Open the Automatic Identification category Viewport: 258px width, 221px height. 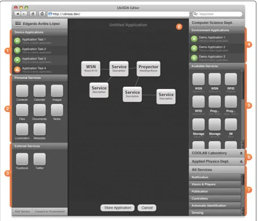click(215, 206)
